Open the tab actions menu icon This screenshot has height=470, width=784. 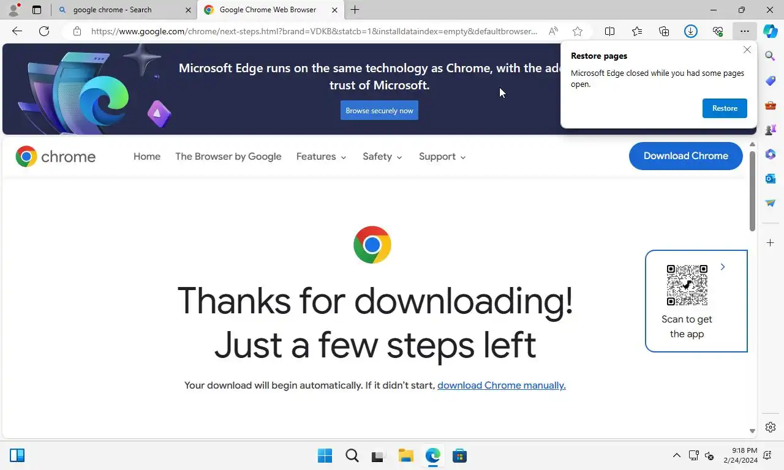[37, 10]
